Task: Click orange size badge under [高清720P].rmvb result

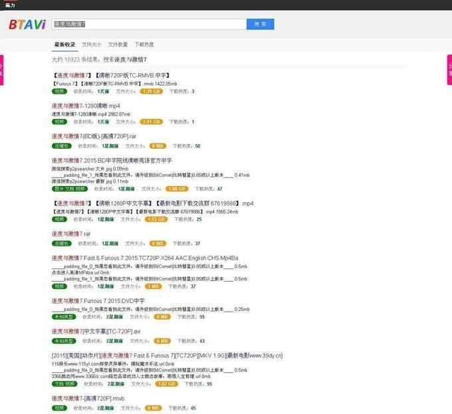Action: point(154,409)
